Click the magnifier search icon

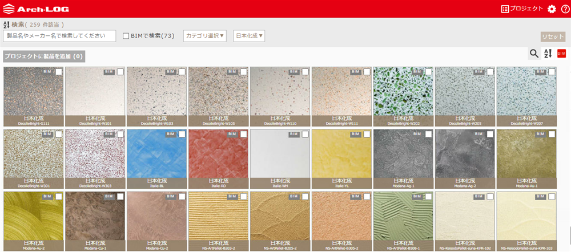click(x=534, y=54)
